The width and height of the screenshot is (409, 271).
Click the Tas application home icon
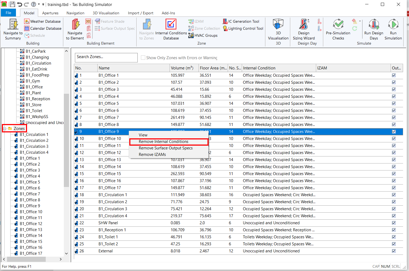pyautogui.click(x=4, y=4)
